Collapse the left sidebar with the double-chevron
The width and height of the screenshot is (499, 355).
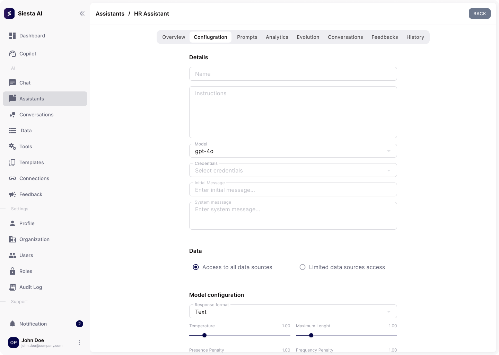82,14
